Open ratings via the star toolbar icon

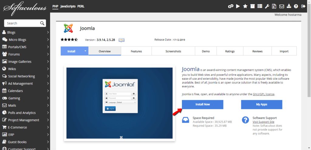tap(245, 6)
